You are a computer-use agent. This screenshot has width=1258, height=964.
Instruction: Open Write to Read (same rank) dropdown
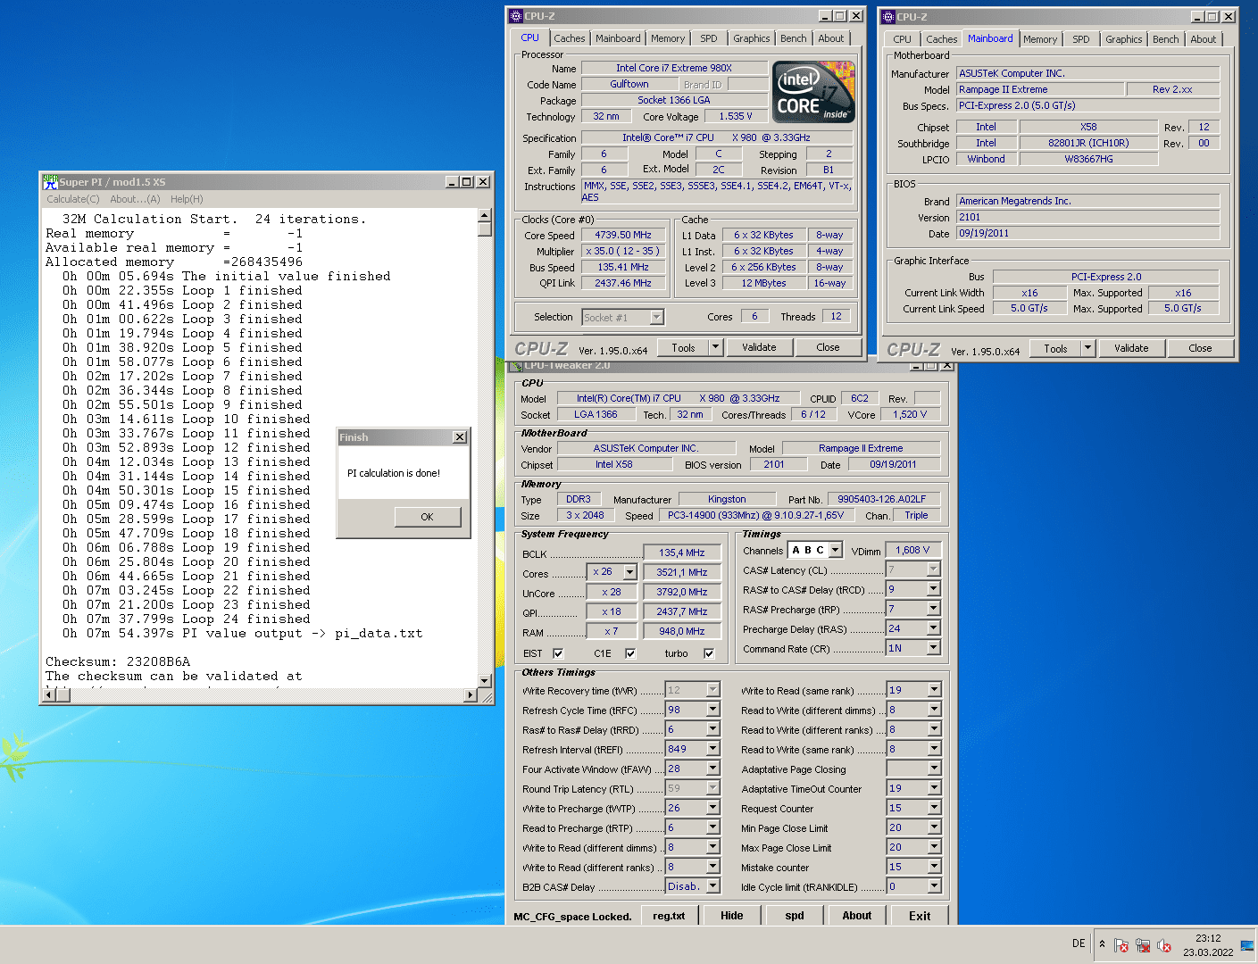934,690
